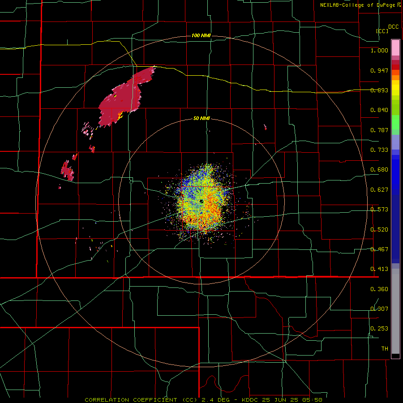Click the 0.947 color scale value
The image size is (403, 403).
click(x=379, y=70)
